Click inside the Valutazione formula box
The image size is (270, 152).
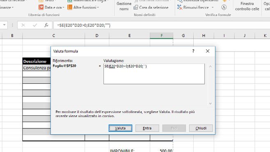click(154, 74)
